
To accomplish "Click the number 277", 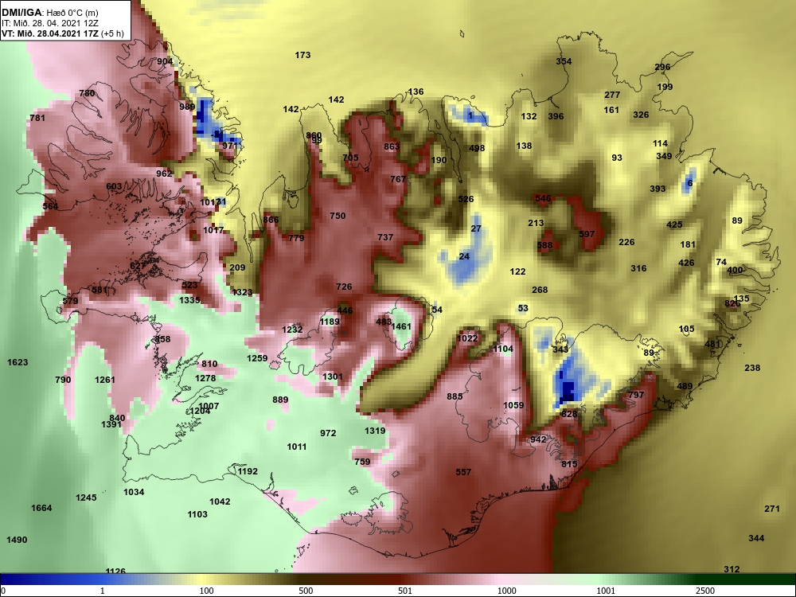I will click(612, 95).
